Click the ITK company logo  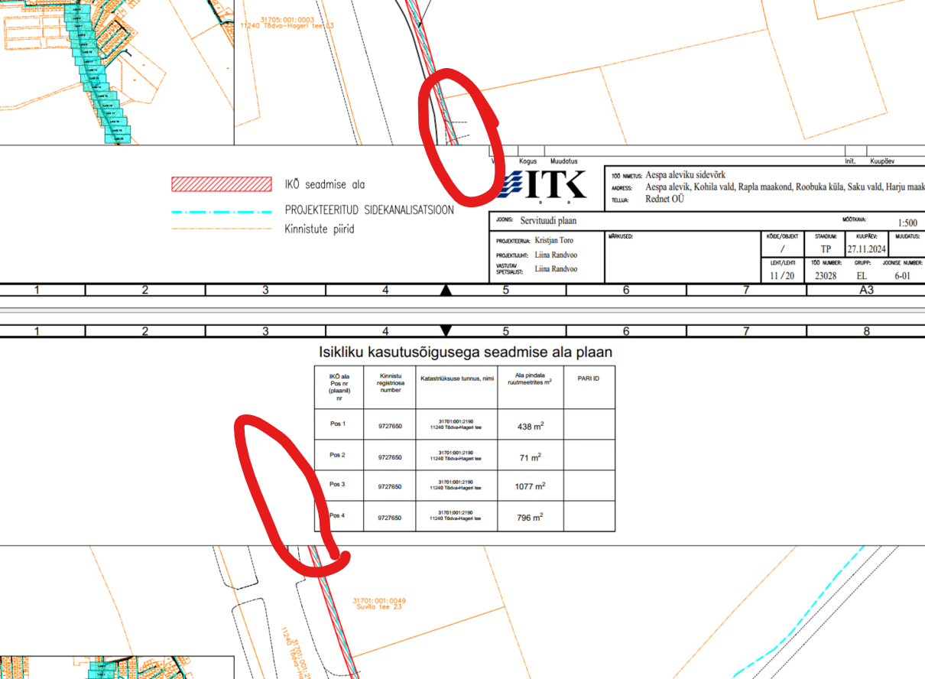click(547, 186)
